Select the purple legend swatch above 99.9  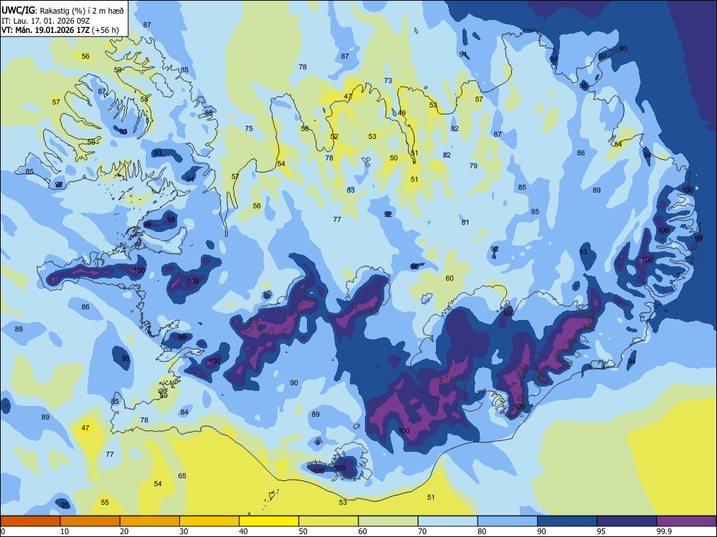pyautogui.click(x=686, y=521)
